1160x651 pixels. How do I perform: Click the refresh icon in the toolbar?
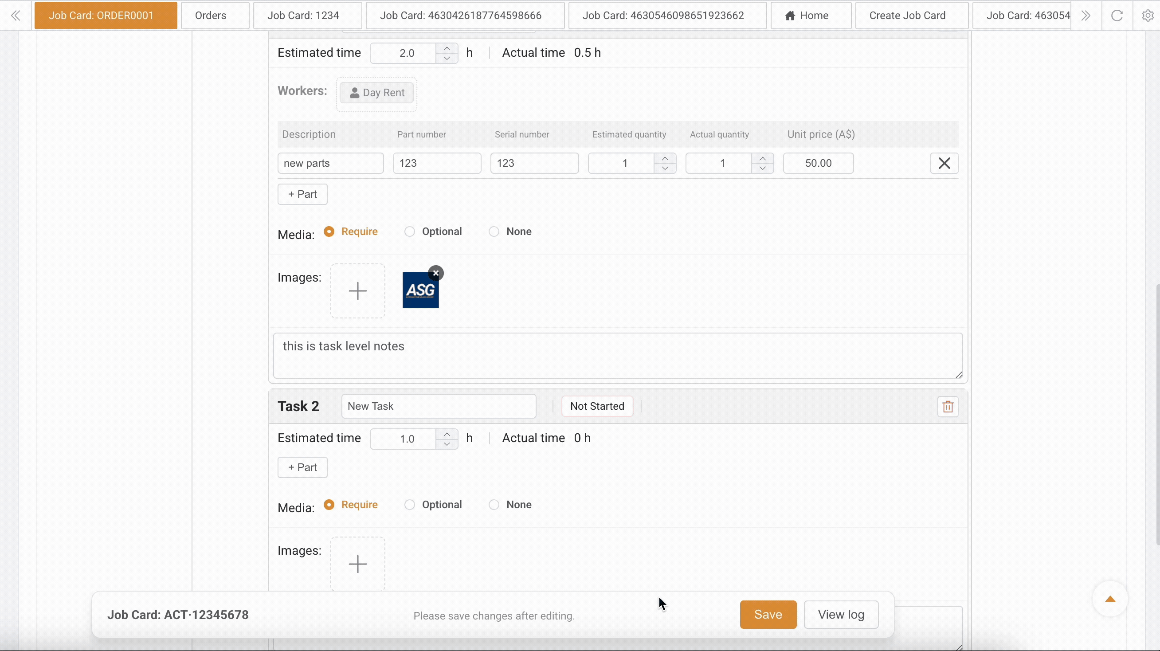pos(1117,16)
